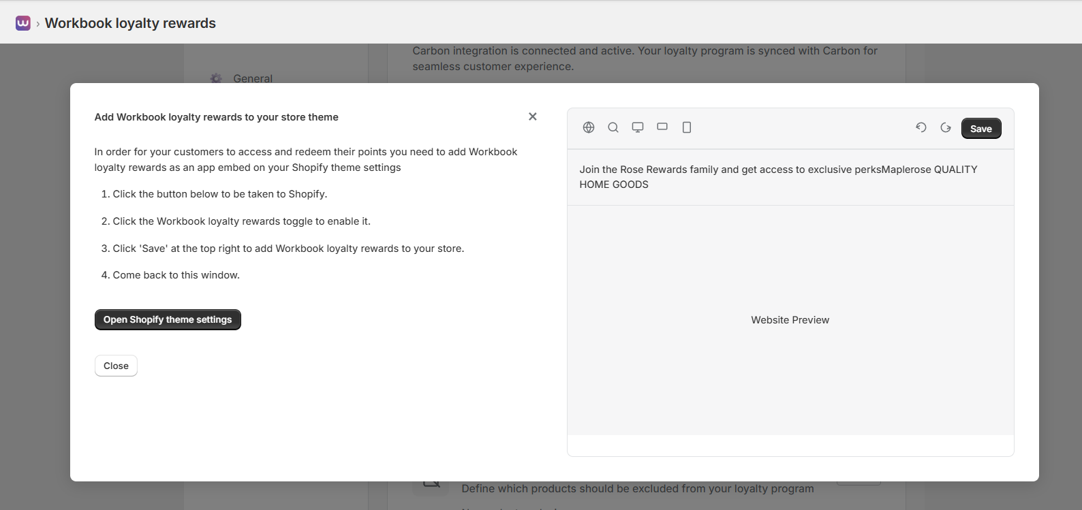Click the Workbook app logo icon
This screenshot has height=510, width=1082.
pos(23,23)
